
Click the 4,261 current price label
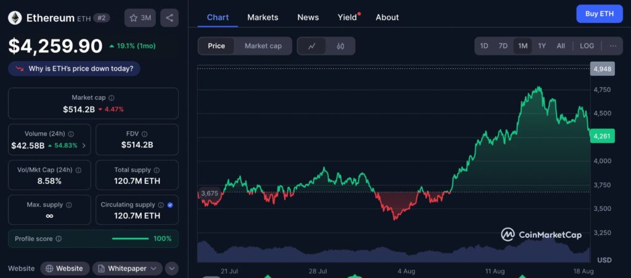click(603, 136)
